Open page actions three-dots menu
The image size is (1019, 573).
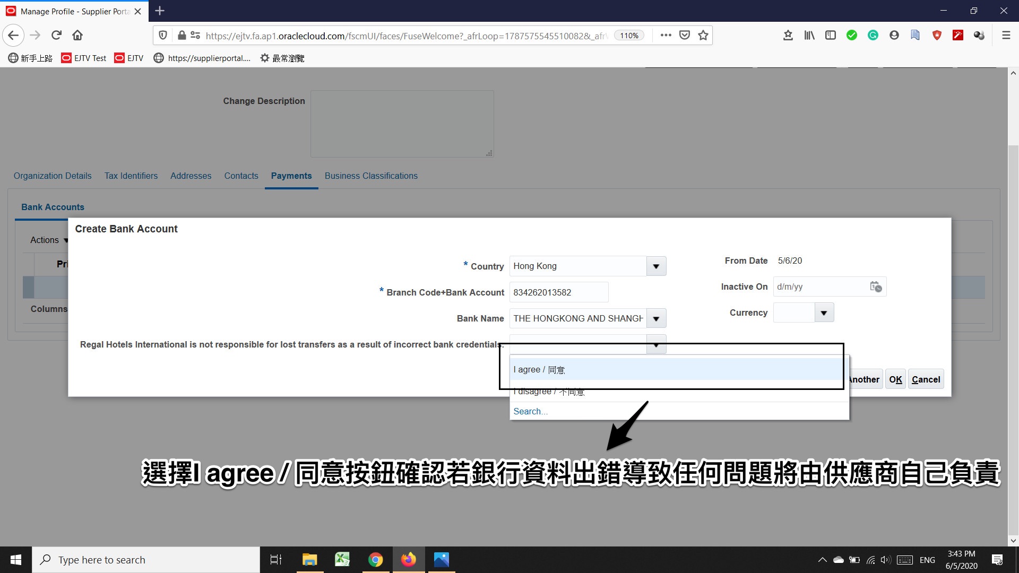pos(666,36)
